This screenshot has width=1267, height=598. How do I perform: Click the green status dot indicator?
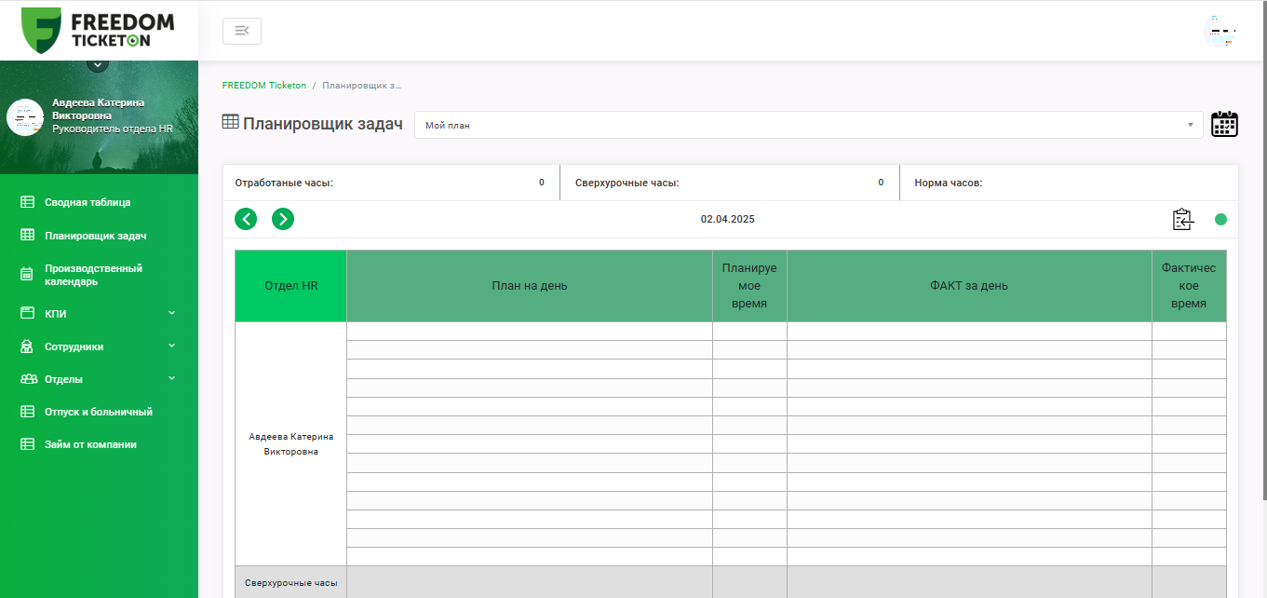pyautogui.click(x=1220, y=220)
